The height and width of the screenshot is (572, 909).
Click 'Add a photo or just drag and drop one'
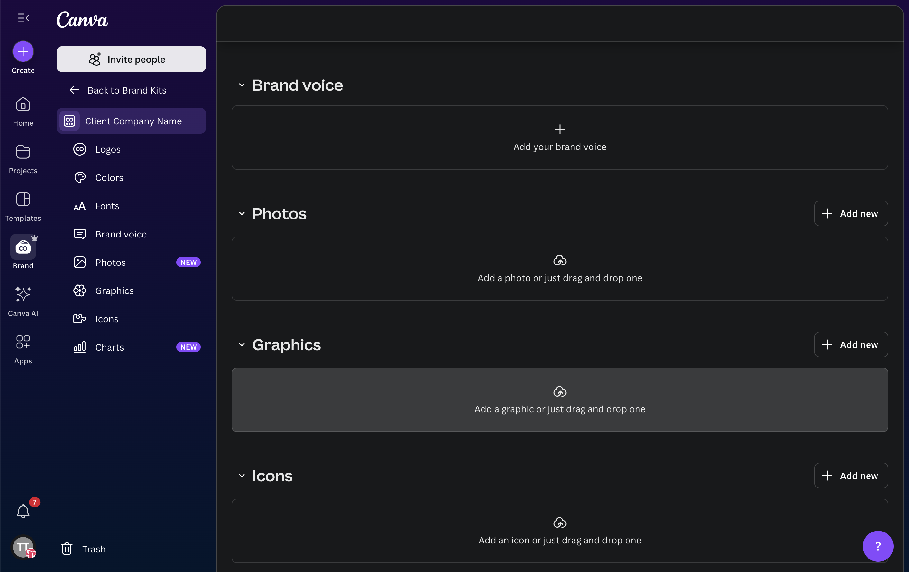(560, 278)
